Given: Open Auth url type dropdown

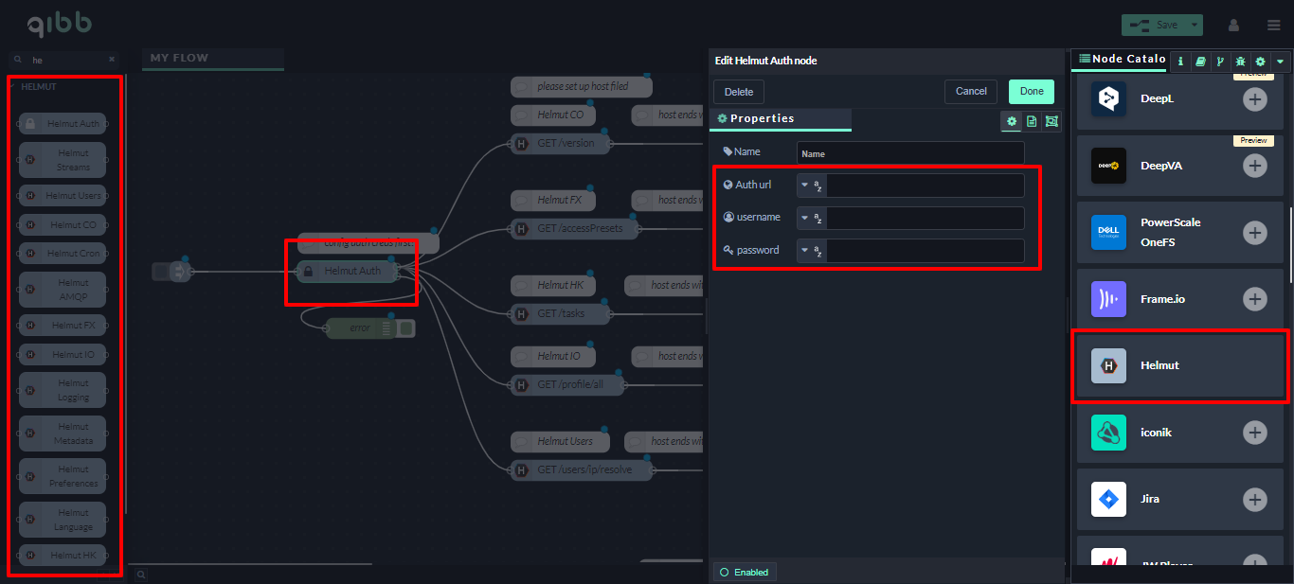Looking at the screenshot, I should (811, 186).
